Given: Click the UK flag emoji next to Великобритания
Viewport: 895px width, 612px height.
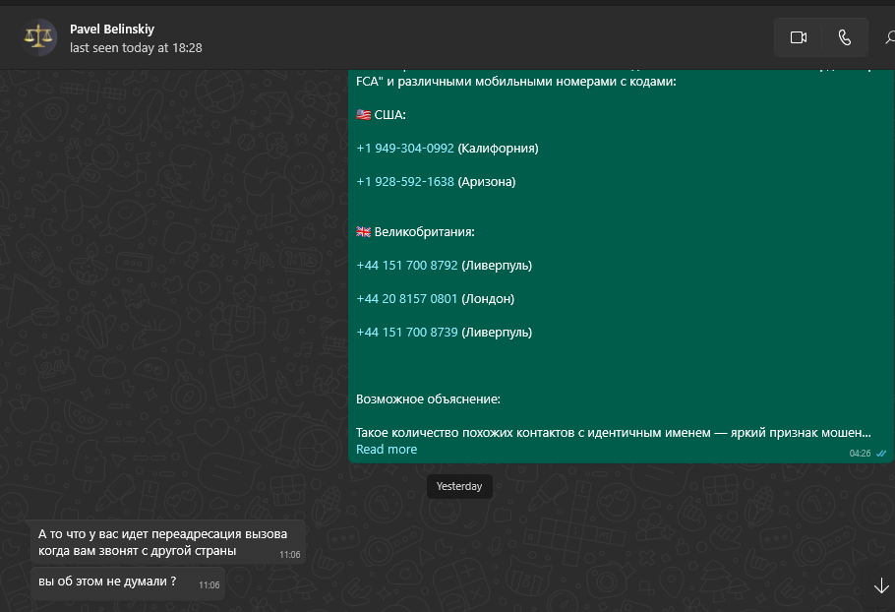Looking at the screenshot, I should tap(364, 232).
